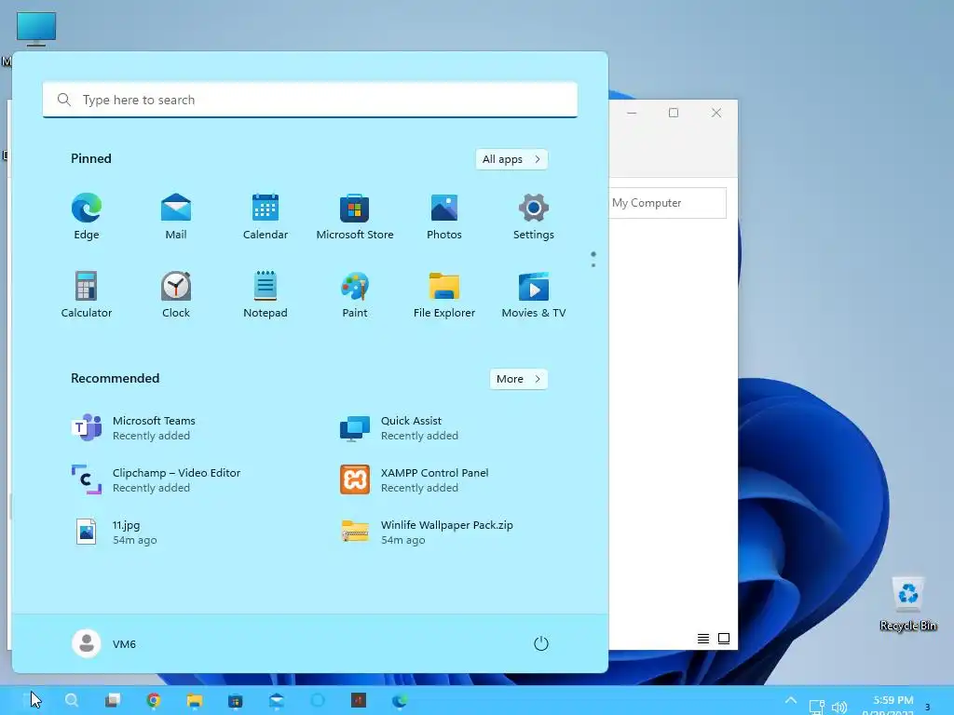954x715 pixels.
Task: Open Settings from pinned apps
Action: coord(534,216)
